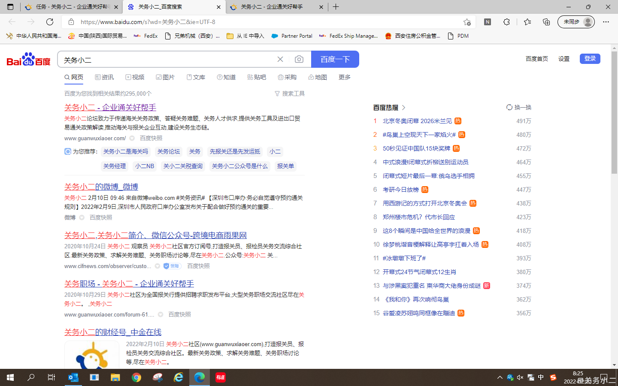Viewport: 618px width, 386px height.
Task: Switch to the 文库 tab
Action: pos(196,77)
